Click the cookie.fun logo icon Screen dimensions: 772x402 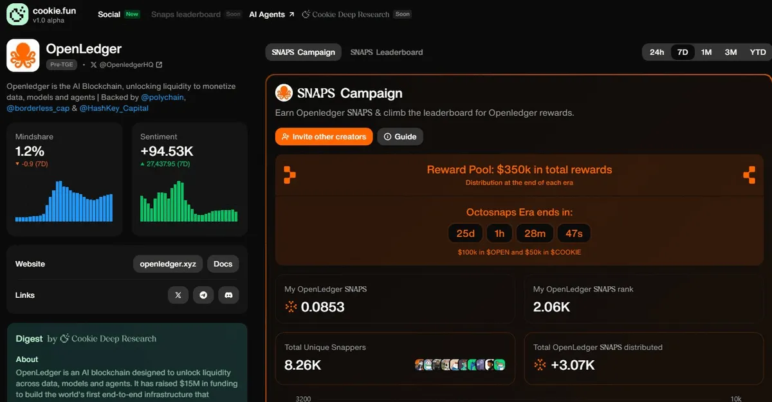(17, 14)
